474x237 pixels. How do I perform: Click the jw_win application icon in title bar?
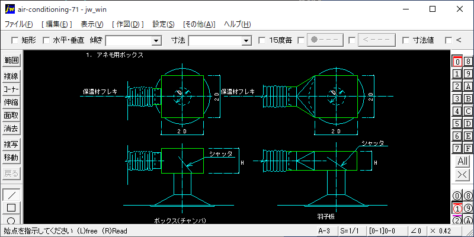coord(10,9)
